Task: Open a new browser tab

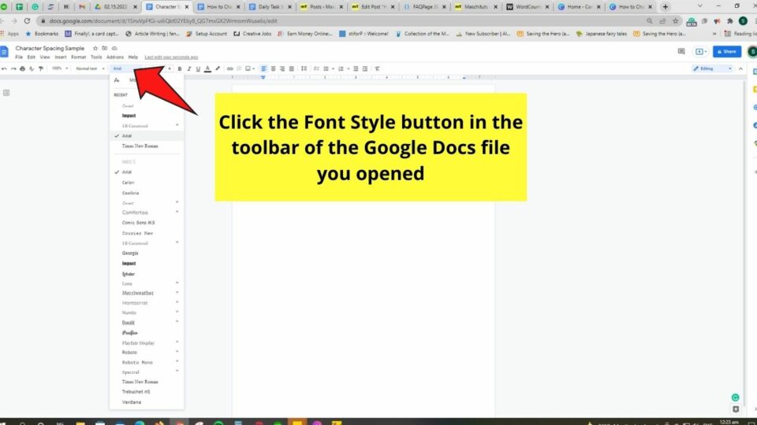Action: [x=666, y=7]
